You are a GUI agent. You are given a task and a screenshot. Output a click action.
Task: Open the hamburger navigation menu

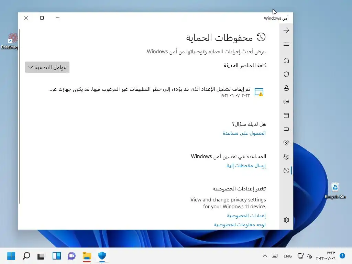pyautogui.click(x=286, y=44)
